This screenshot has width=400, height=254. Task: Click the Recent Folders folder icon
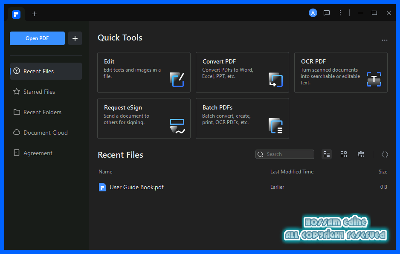pyautogui.click(x=17, y=112)
